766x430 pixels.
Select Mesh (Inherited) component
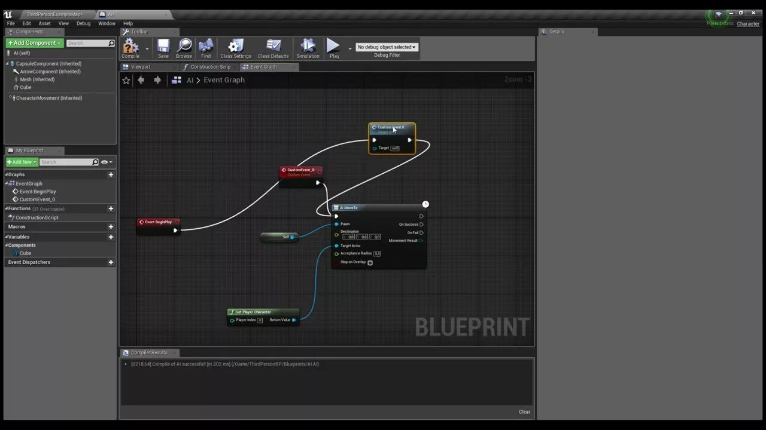click(x=37, y=79)
